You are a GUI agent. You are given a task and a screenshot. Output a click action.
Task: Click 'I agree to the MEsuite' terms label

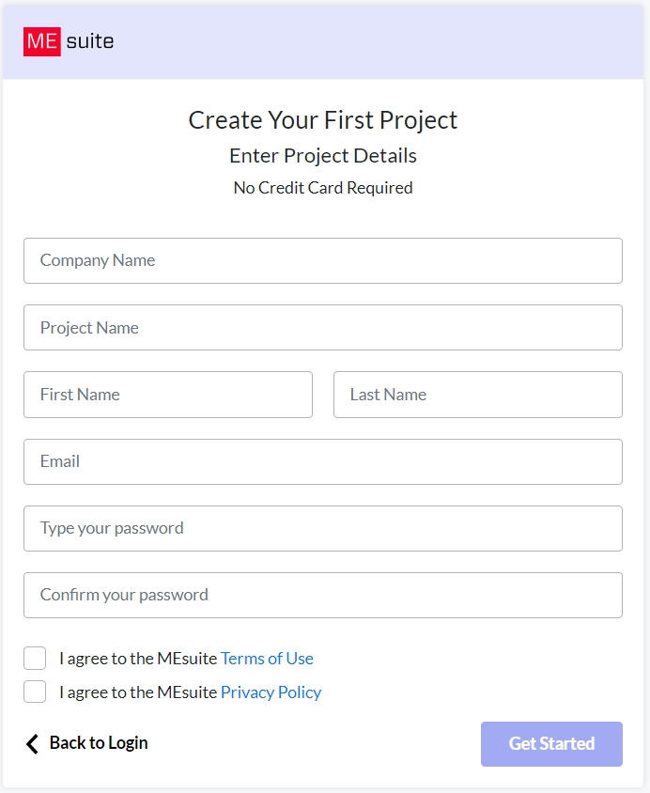click(138, 659)
